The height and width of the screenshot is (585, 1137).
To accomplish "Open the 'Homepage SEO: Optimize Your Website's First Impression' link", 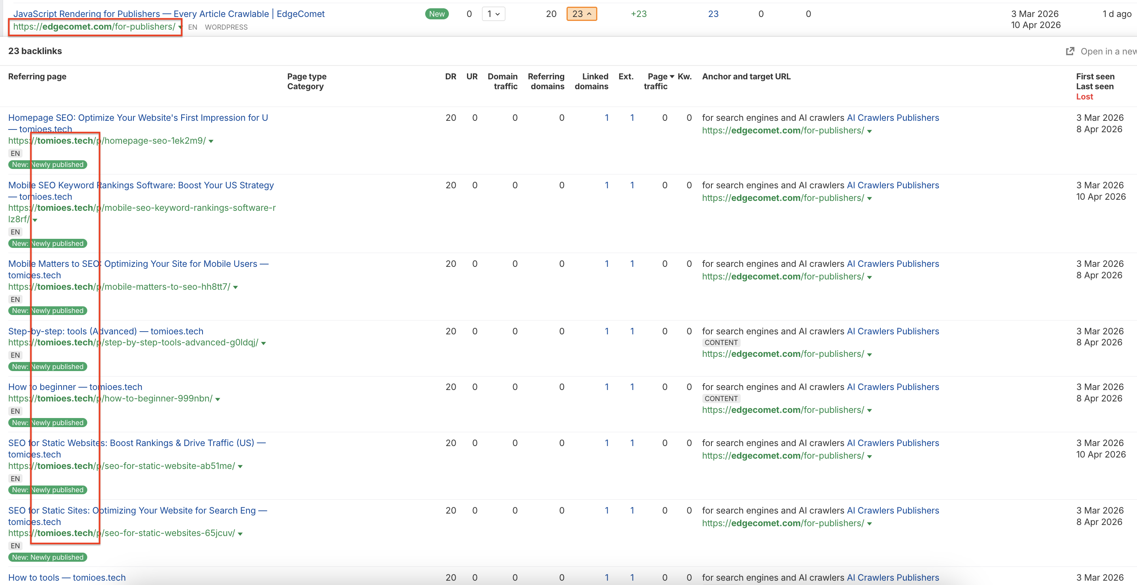I will coord(138,118).
